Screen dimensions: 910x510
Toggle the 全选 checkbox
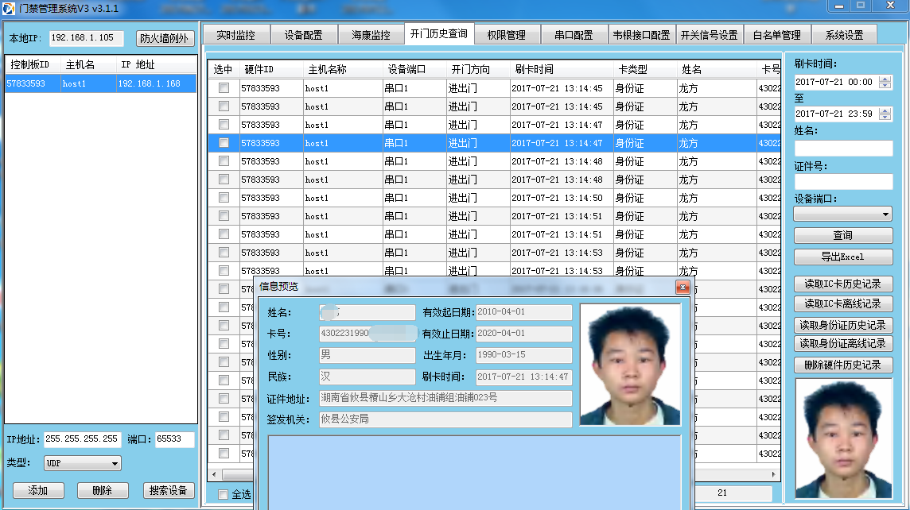tap(224, 495)
